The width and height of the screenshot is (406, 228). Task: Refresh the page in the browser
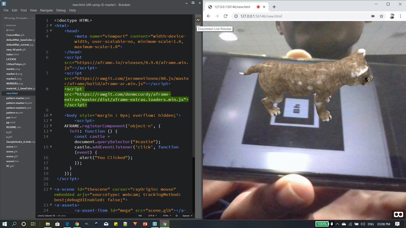(226, 16)
